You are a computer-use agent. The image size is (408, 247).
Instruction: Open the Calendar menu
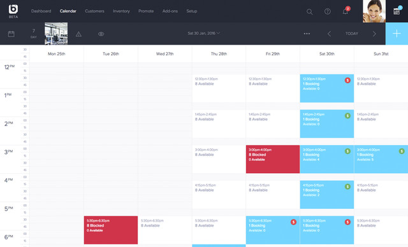pos(68,11)
